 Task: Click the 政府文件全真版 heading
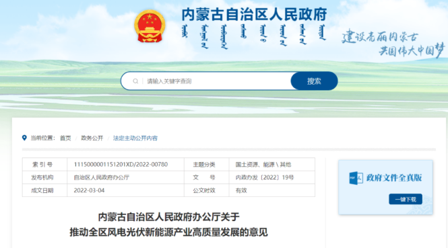(x=394, y=178)
